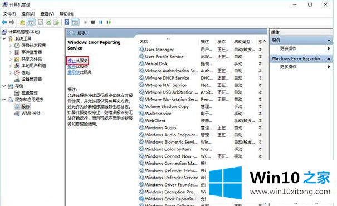Toggle the console tree toolbar icon
Image resolution: width=337 pixels, height=206 pixels.
(31, 22)
